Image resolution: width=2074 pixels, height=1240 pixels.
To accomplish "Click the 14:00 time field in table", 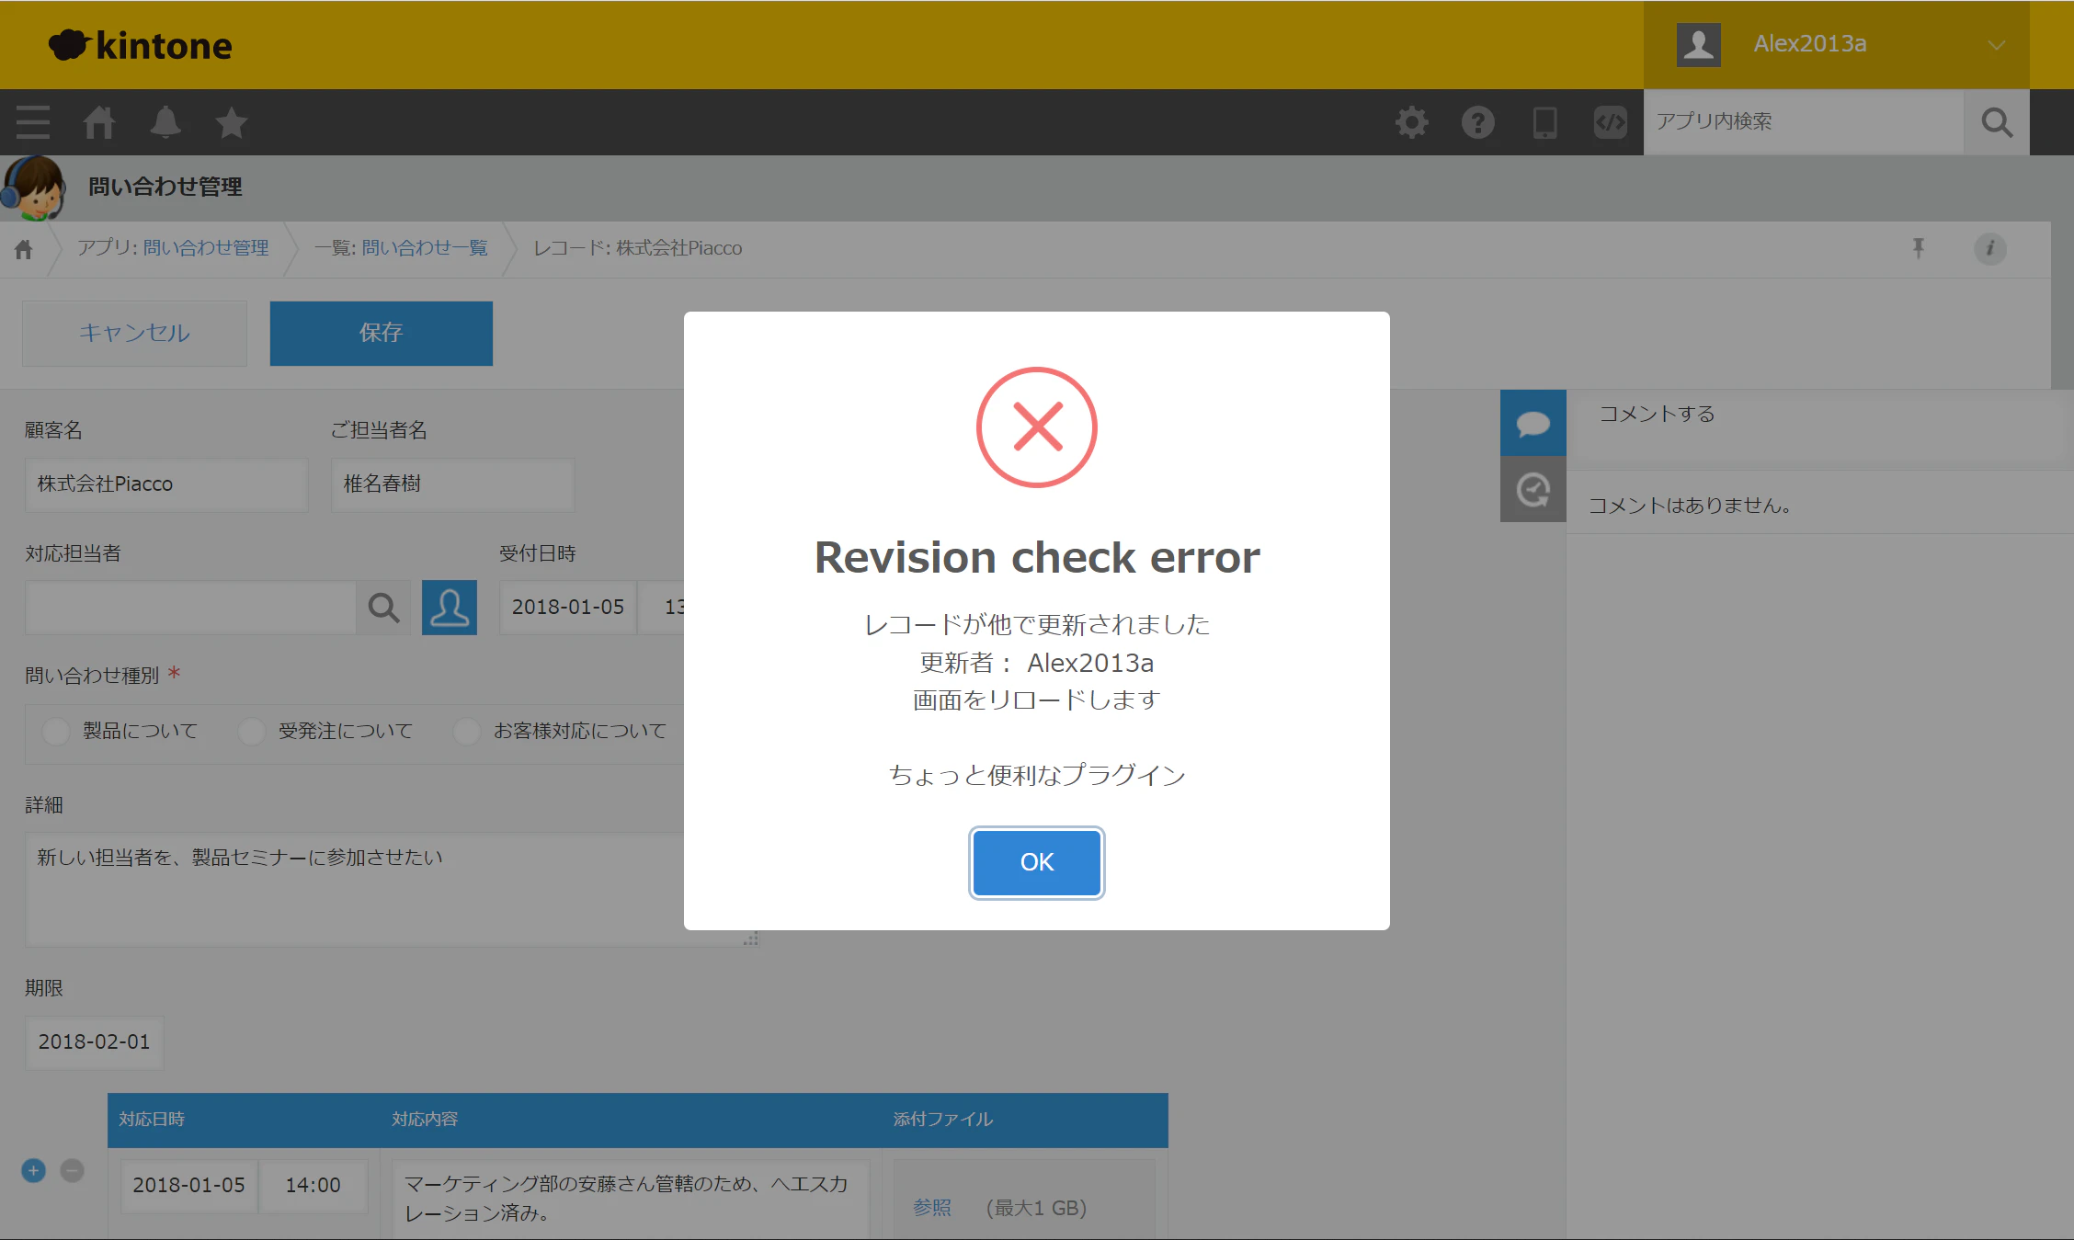I will (313, 1186).
